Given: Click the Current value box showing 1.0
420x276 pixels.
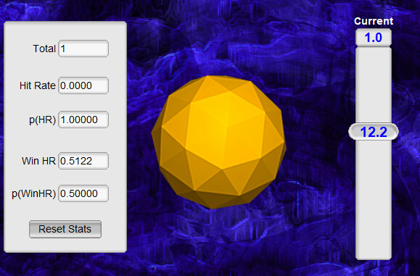Looking at the screenshot, I should point(374,38).
